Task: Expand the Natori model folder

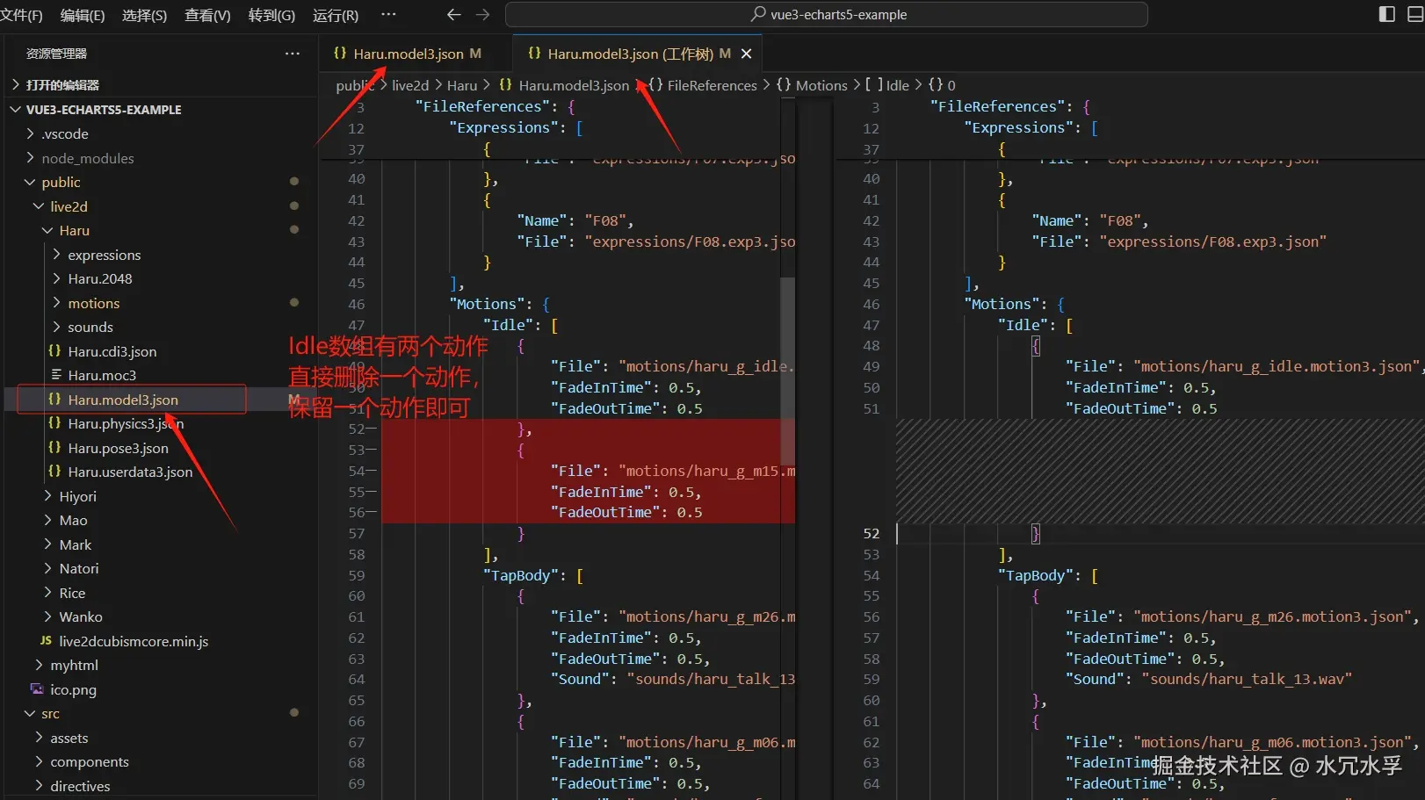Action: point(48,568)
